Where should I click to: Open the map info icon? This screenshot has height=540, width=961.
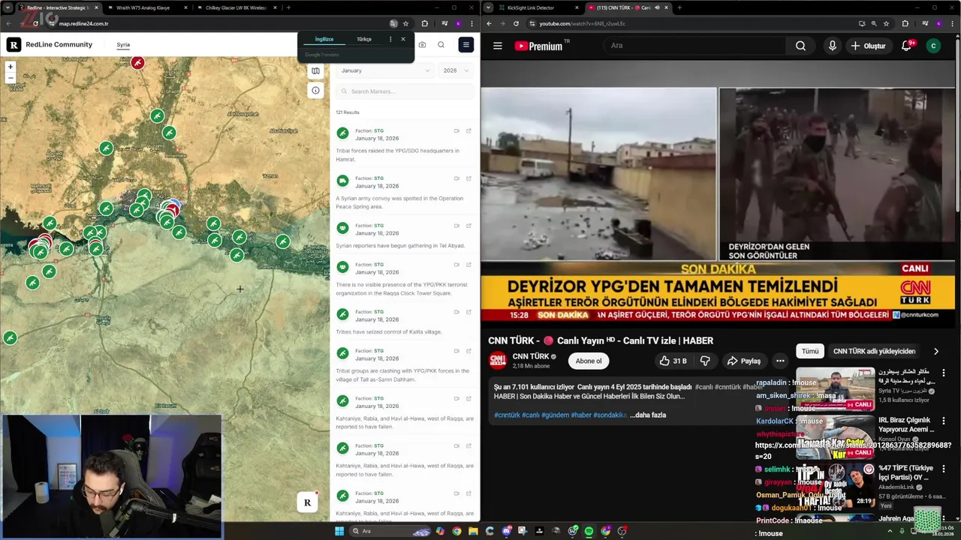(x=315, y=90)
